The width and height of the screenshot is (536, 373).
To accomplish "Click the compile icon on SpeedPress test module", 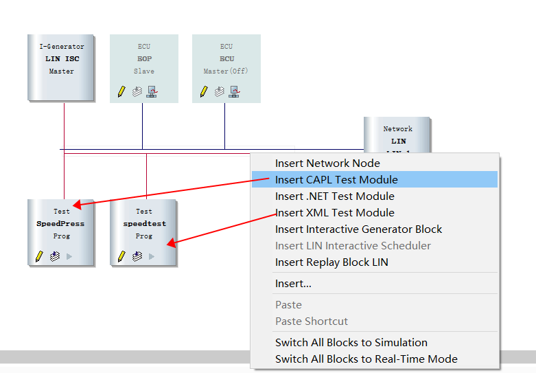I will pos(55,256).
